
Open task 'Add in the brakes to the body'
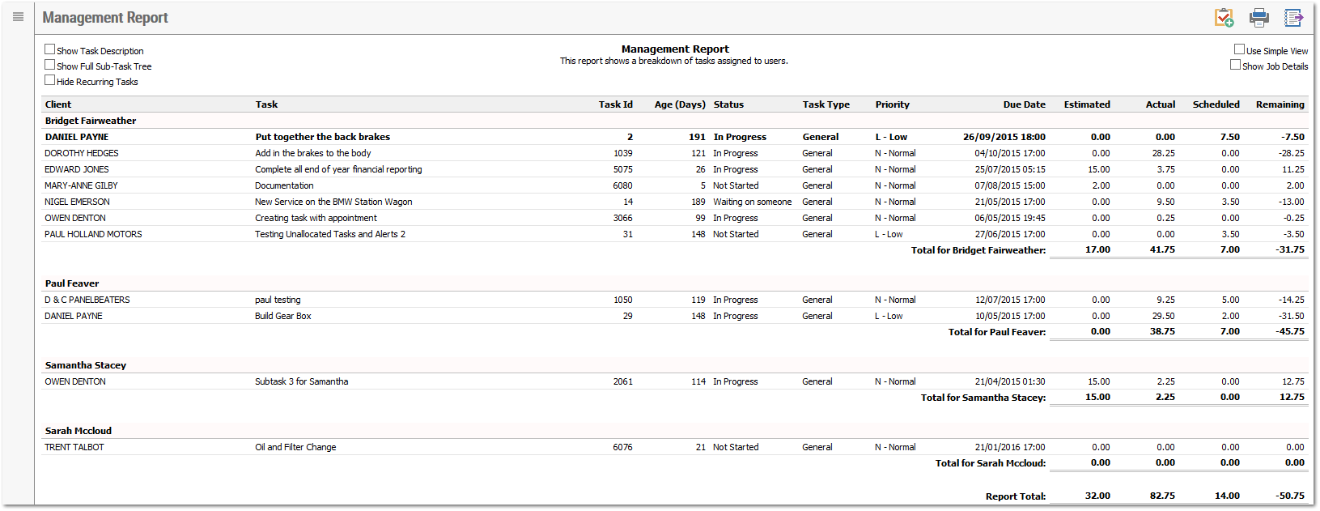313,153
